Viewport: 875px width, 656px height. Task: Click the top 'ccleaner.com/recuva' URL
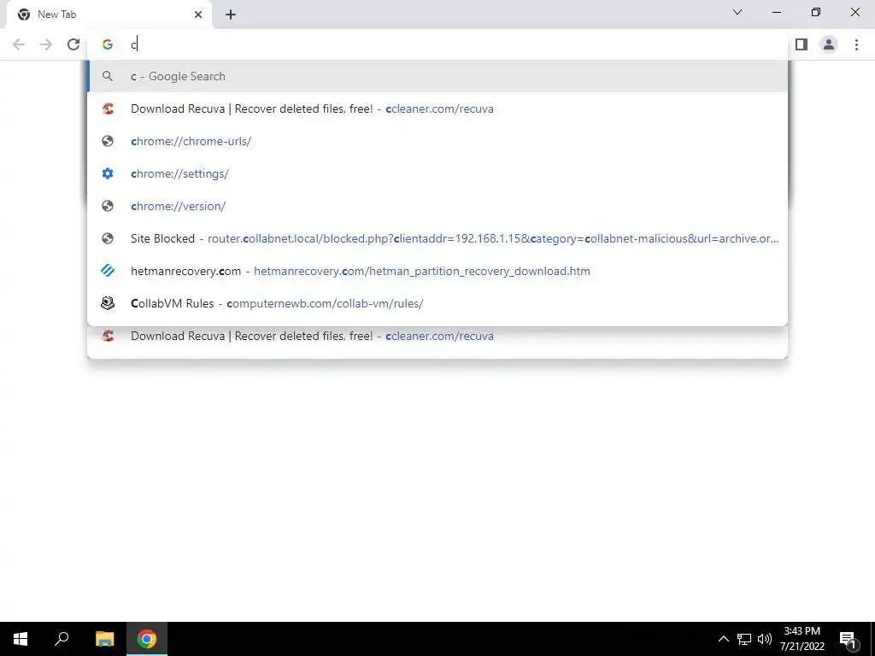coord(440,108)
